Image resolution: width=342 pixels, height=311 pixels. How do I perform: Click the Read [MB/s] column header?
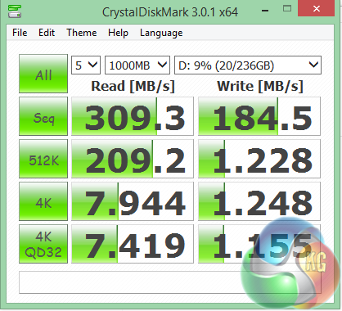point(133,87)
